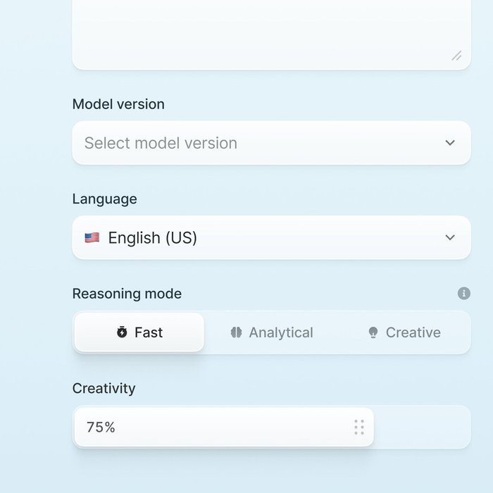
Task: Click the stopwatch icon on Fast
Action: [122, 332]
